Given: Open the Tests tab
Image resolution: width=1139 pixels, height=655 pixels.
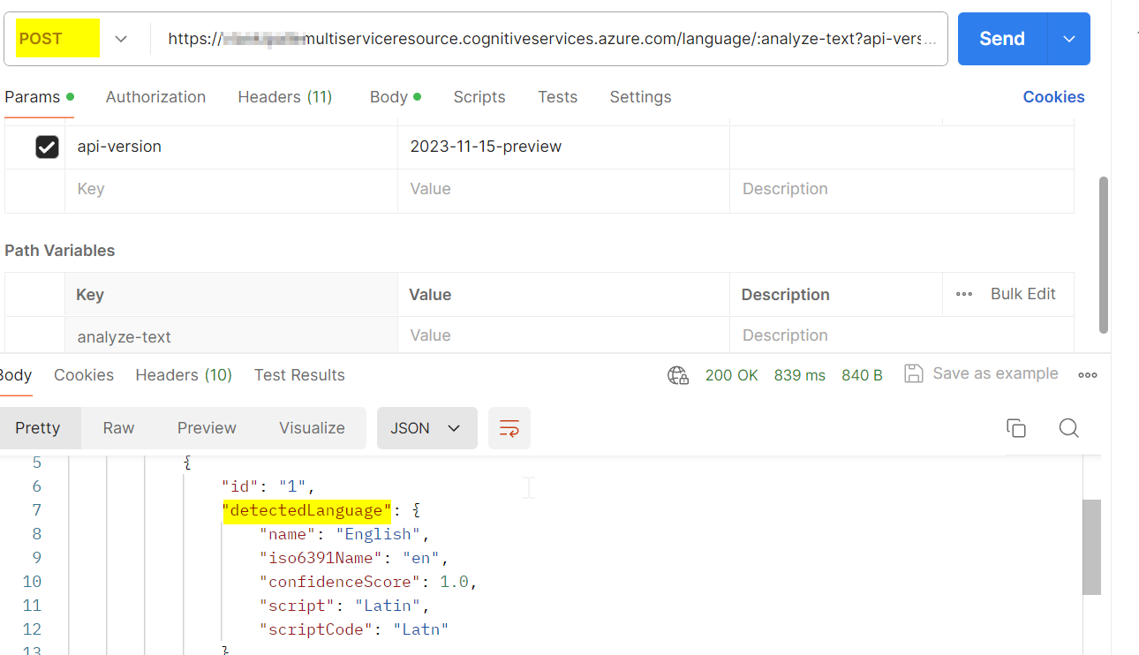Looking at the screenshot, I should click(x=558, y=97).
